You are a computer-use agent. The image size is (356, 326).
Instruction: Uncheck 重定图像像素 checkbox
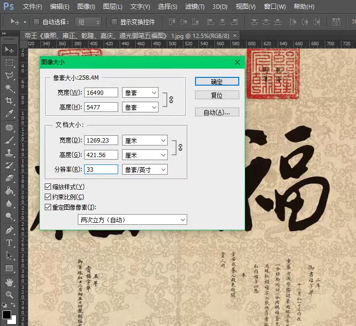48,207
